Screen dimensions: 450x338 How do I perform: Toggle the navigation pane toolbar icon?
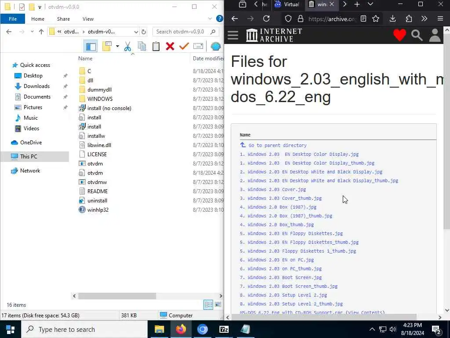(91, 46)
